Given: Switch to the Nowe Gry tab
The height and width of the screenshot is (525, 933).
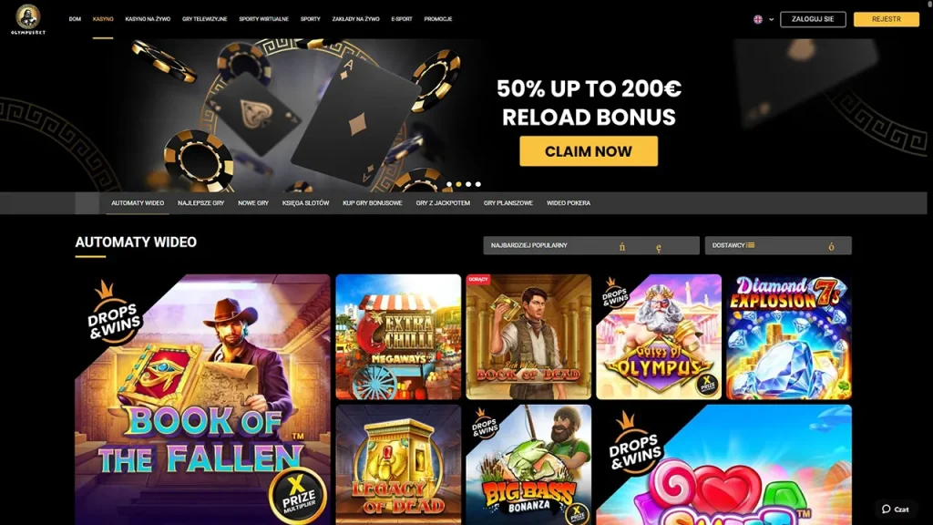Looking at the screenshot, I should (253, 203).
